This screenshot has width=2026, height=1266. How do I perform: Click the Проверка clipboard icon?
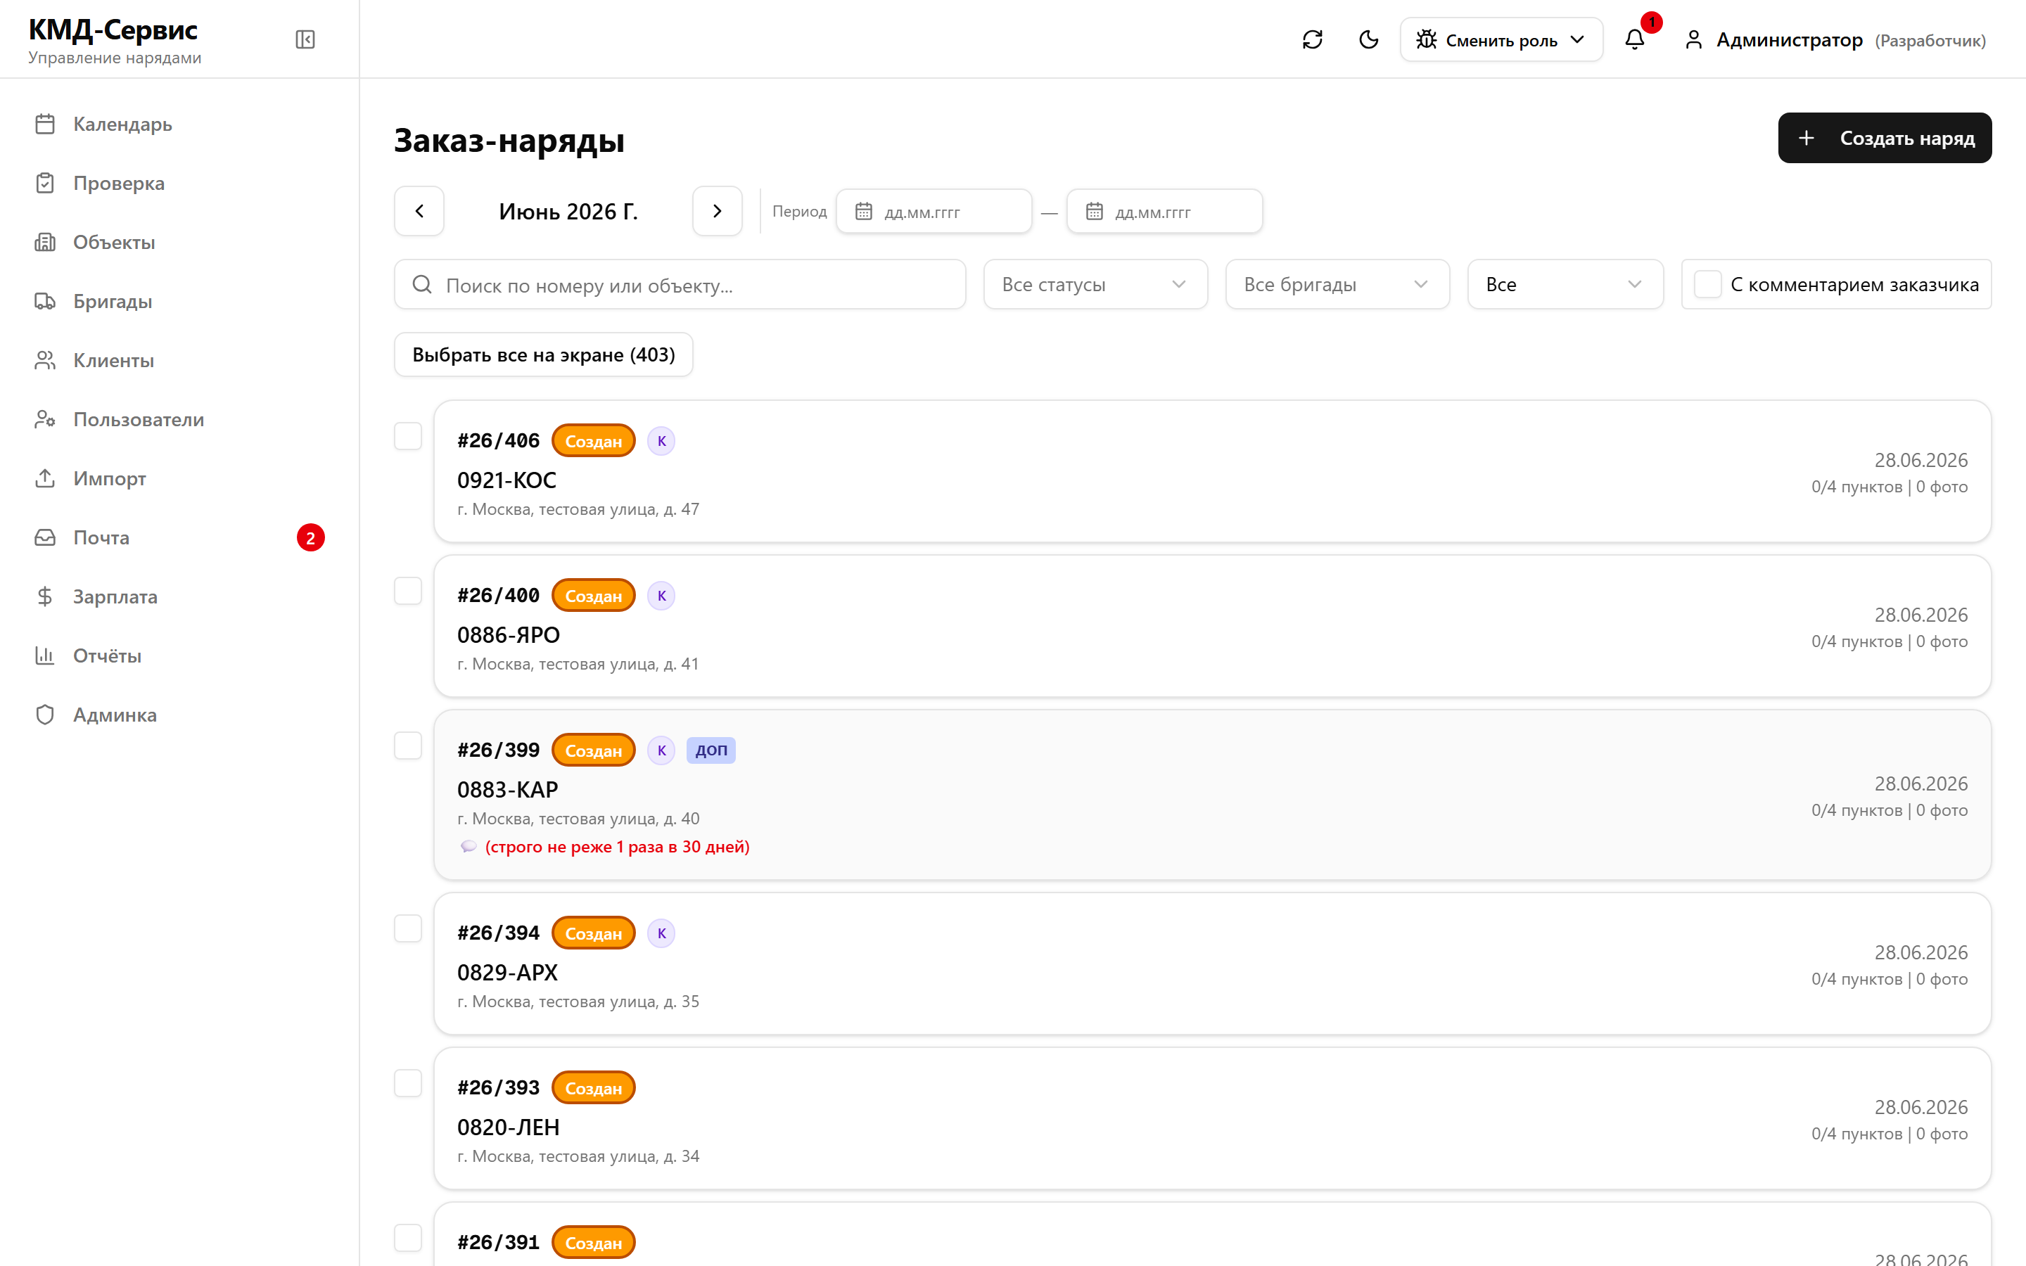coord(45,183)
